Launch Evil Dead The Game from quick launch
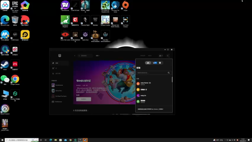This screenshot has width=252, height=142. (x=60, y=96)
